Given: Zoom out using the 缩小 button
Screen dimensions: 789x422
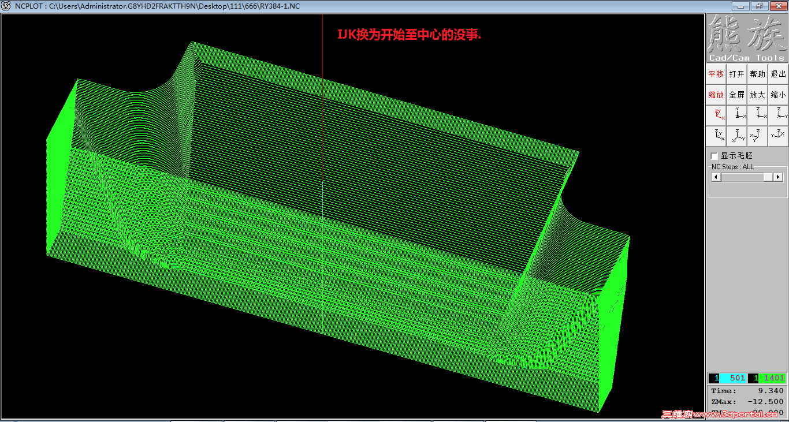Looking at the screenshot, I should [x=778, y=95].
